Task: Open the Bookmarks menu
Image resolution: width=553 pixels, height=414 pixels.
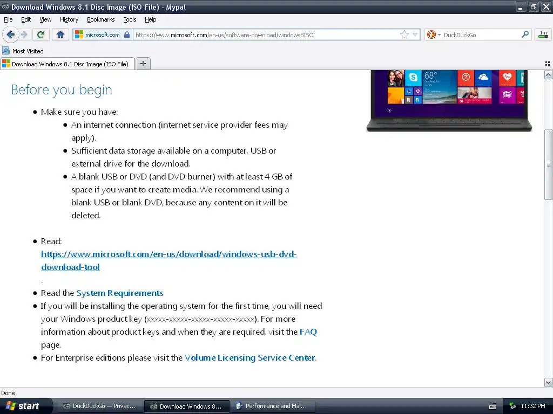Action: [x=100, y=19]
